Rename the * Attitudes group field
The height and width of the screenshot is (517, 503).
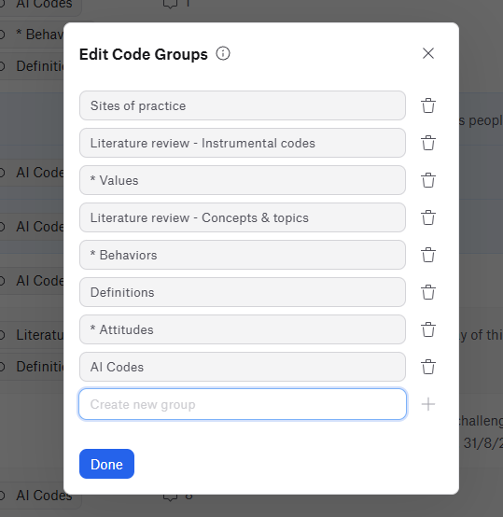243,329
